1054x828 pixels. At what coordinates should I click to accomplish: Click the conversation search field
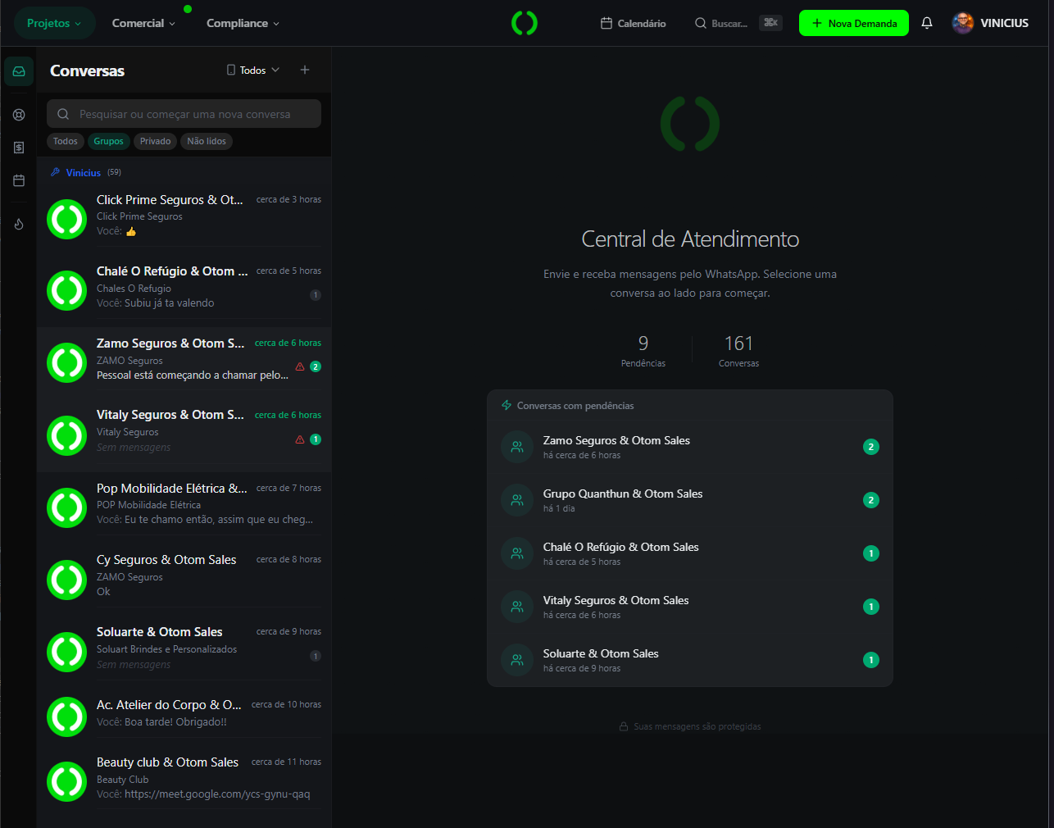click(184, 114)
